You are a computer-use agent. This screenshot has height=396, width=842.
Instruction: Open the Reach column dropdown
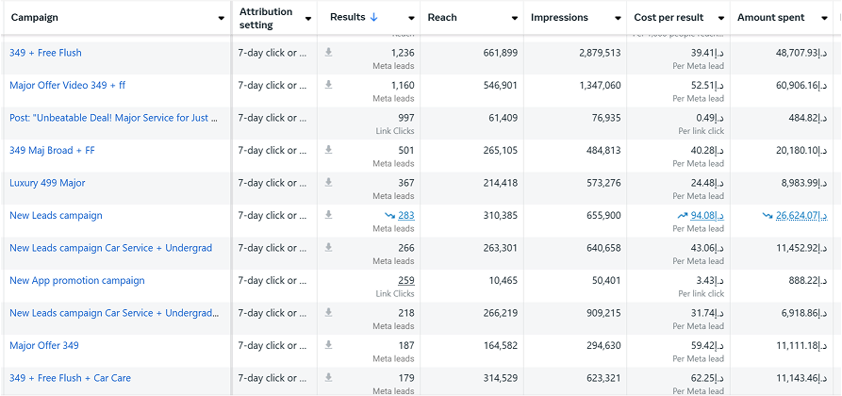click(x=514, y=18)
